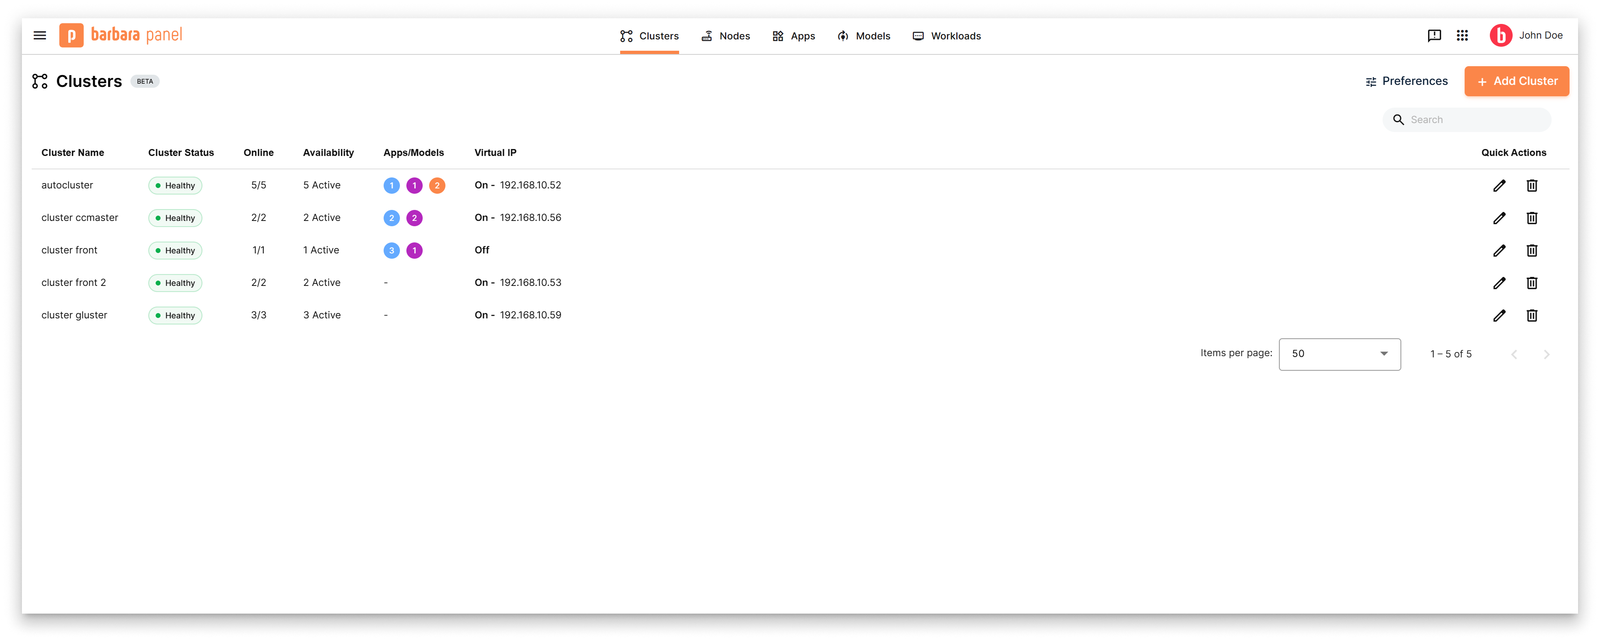
Task: Click the trash icon for cluster ccmaster
Action: [1532, 218]
